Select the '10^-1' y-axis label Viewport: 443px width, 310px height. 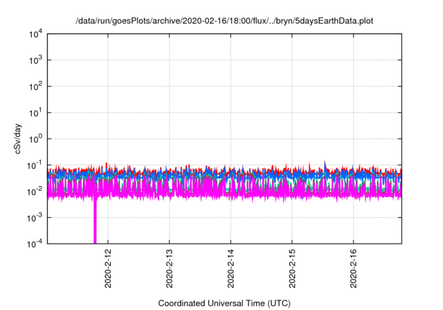pos(35,165)
